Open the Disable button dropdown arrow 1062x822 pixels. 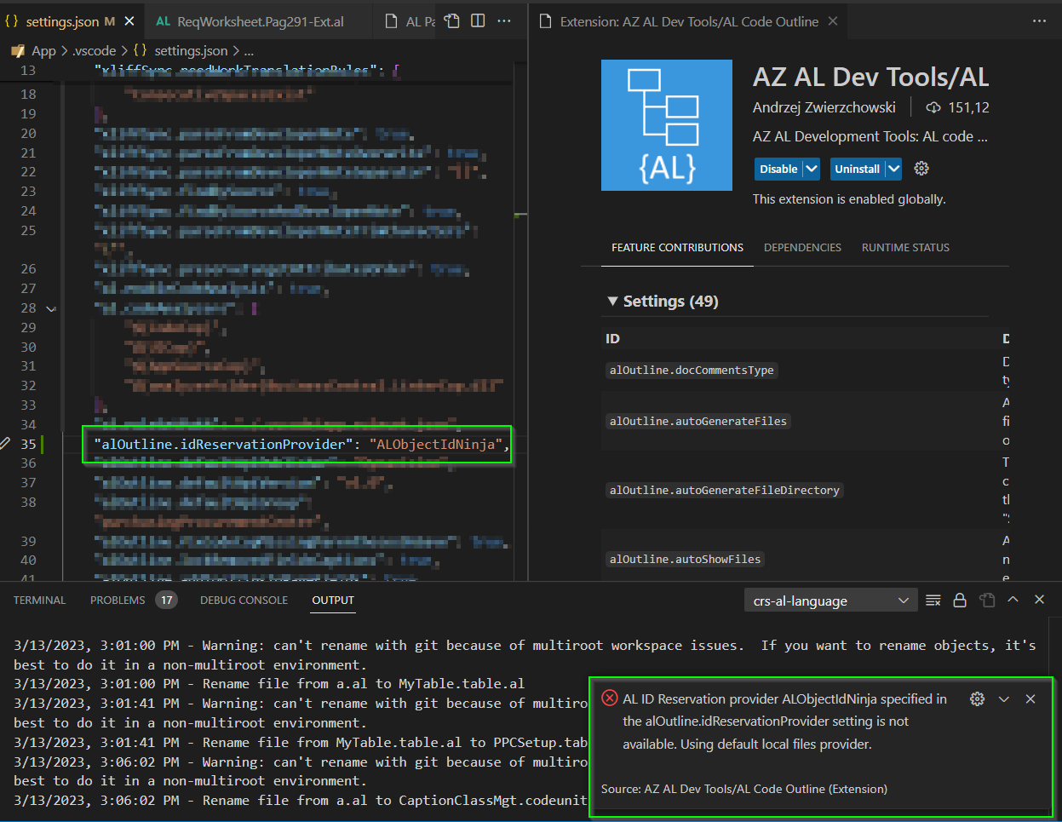click(x=812, y=169)
